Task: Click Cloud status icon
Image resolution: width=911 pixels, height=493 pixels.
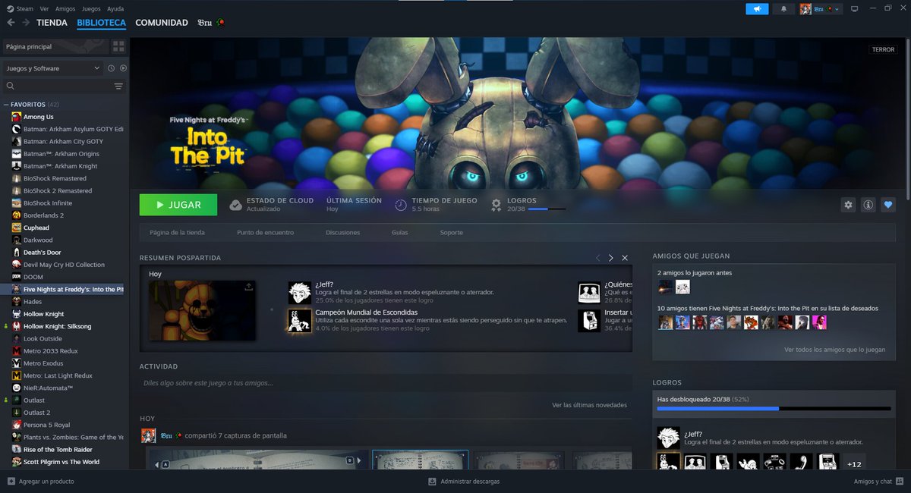Action: 235,205
